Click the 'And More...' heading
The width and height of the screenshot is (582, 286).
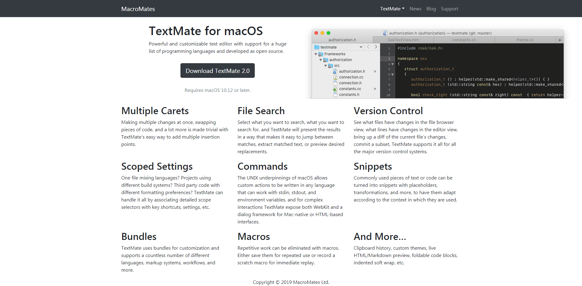coord(380,237)
